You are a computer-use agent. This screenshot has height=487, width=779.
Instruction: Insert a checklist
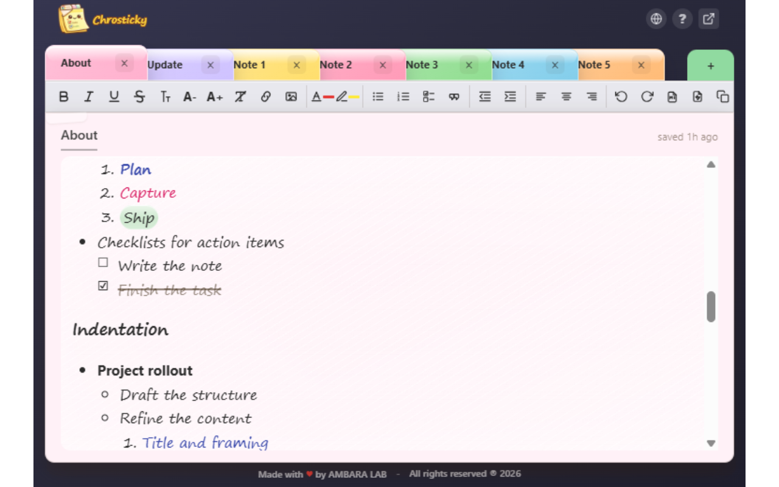point(428,97)
